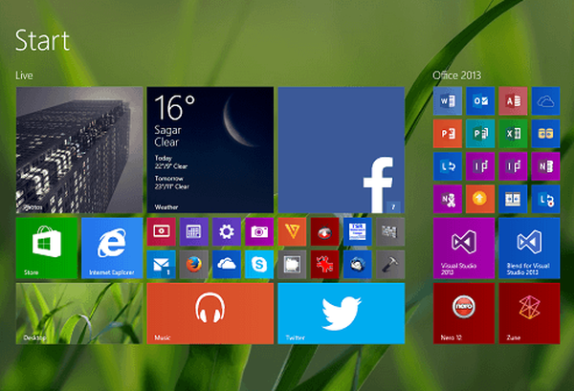Screen dimensions: 574x391
Task: Open the Mail tile with envelope
Action: [161, 265]
